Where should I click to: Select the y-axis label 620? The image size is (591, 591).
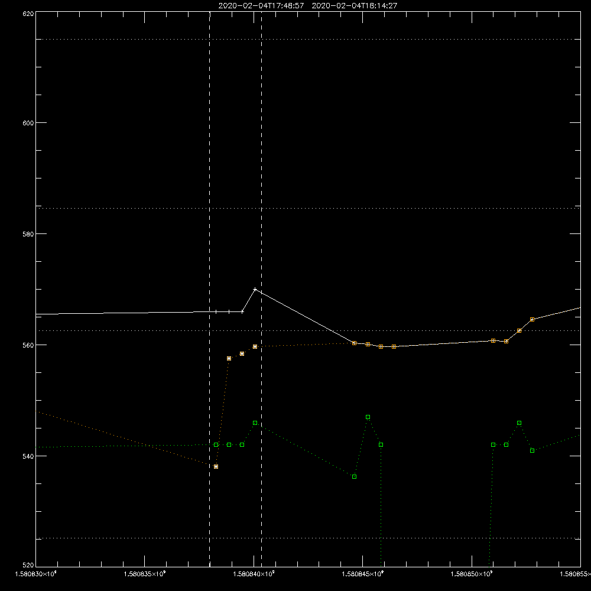point(28,14)
